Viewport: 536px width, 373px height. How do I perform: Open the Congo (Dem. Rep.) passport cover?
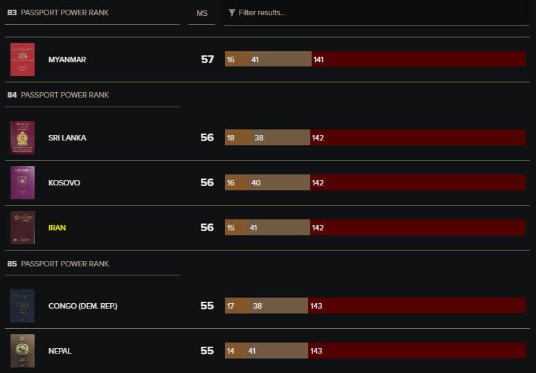click(23, 306)
